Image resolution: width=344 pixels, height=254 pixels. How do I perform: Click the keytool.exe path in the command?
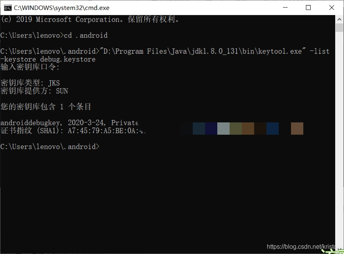202,51
